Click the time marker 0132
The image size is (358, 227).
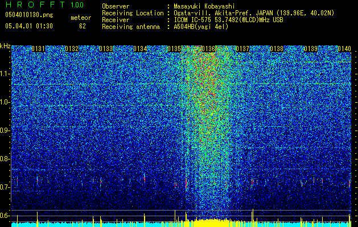[x=72, y=49]
